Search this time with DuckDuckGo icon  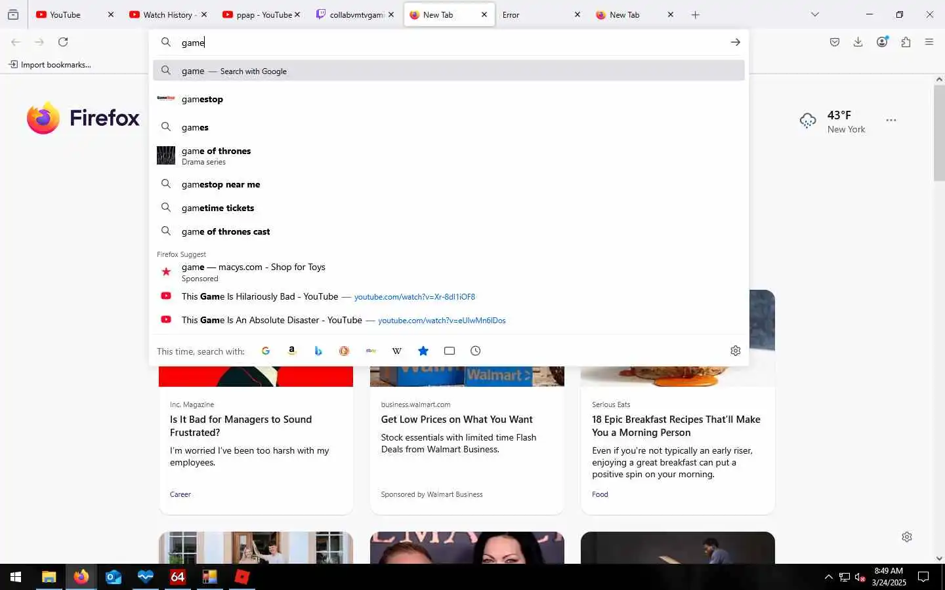tap(344, 351)
